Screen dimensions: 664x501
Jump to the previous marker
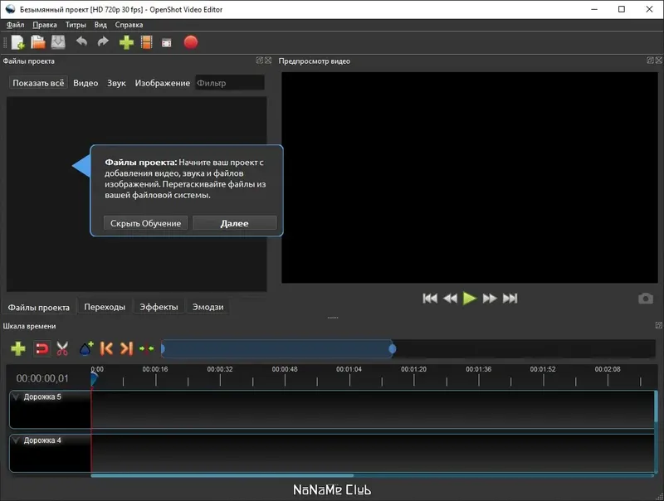click(106, 348)
